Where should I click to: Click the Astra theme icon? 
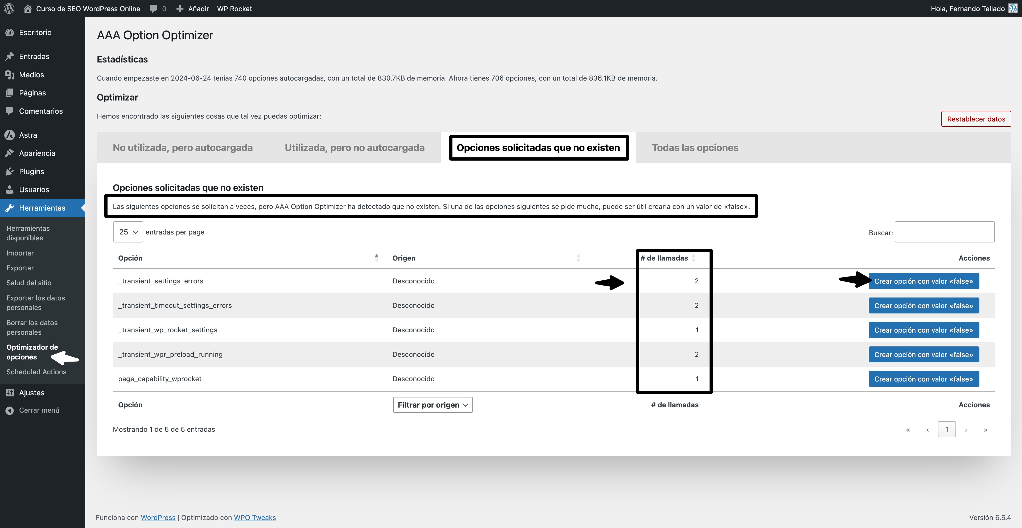click(x=10, y=135)
